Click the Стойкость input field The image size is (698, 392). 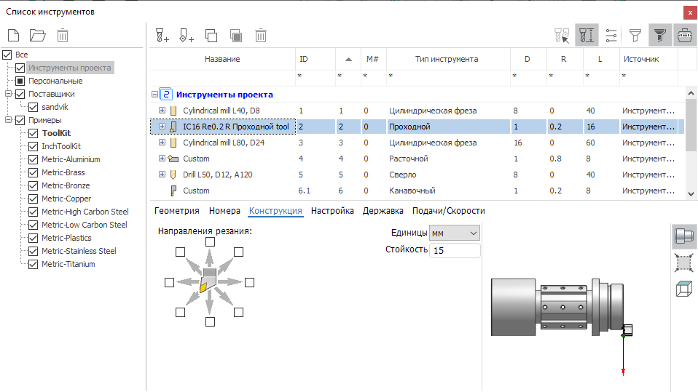tap(454, 250)
